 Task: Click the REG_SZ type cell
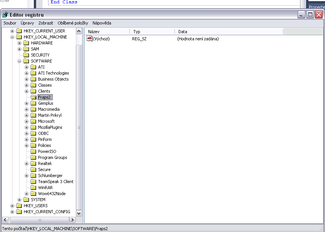139,39
